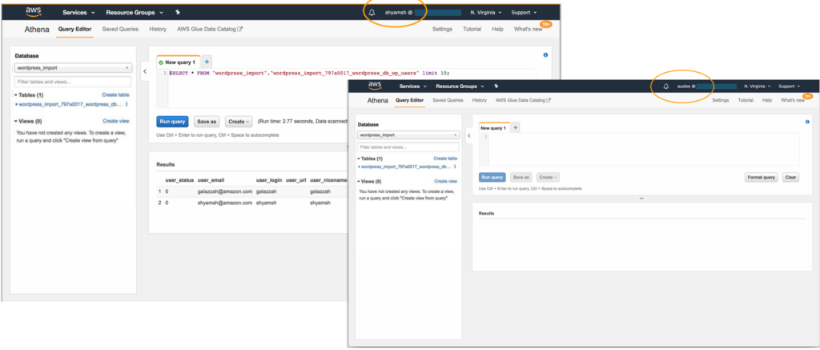This screenshot has width=820, height=350.
Task: Open auslee account menu
Action: point(686,86)
